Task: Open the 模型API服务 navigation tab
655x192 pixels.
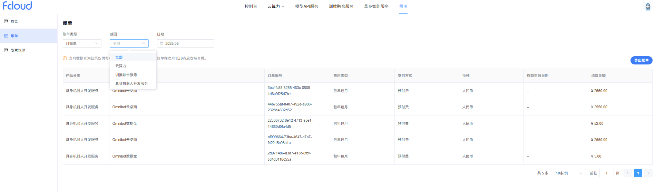Action: coord(306,7)
